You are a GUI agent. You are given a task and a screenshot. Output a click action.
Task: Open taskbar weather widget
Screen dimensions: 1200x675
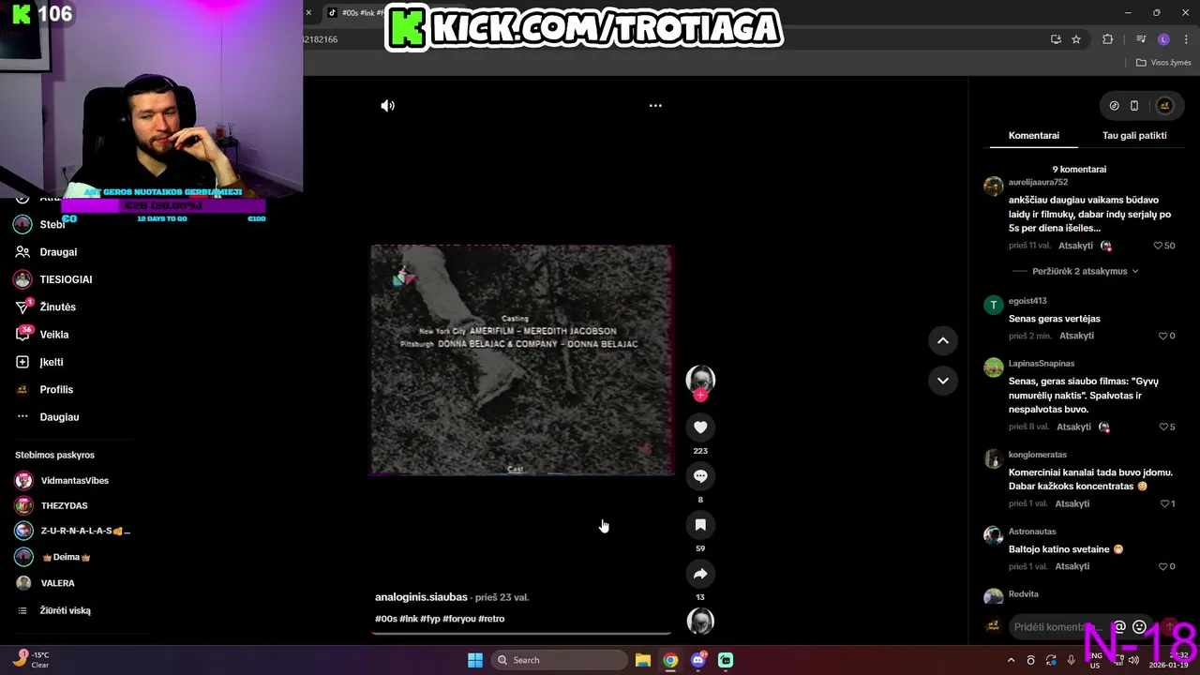[30, 660]
